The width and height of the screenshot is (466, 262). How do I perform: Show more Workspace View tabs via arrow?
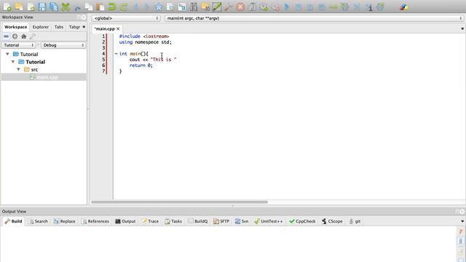84,27
